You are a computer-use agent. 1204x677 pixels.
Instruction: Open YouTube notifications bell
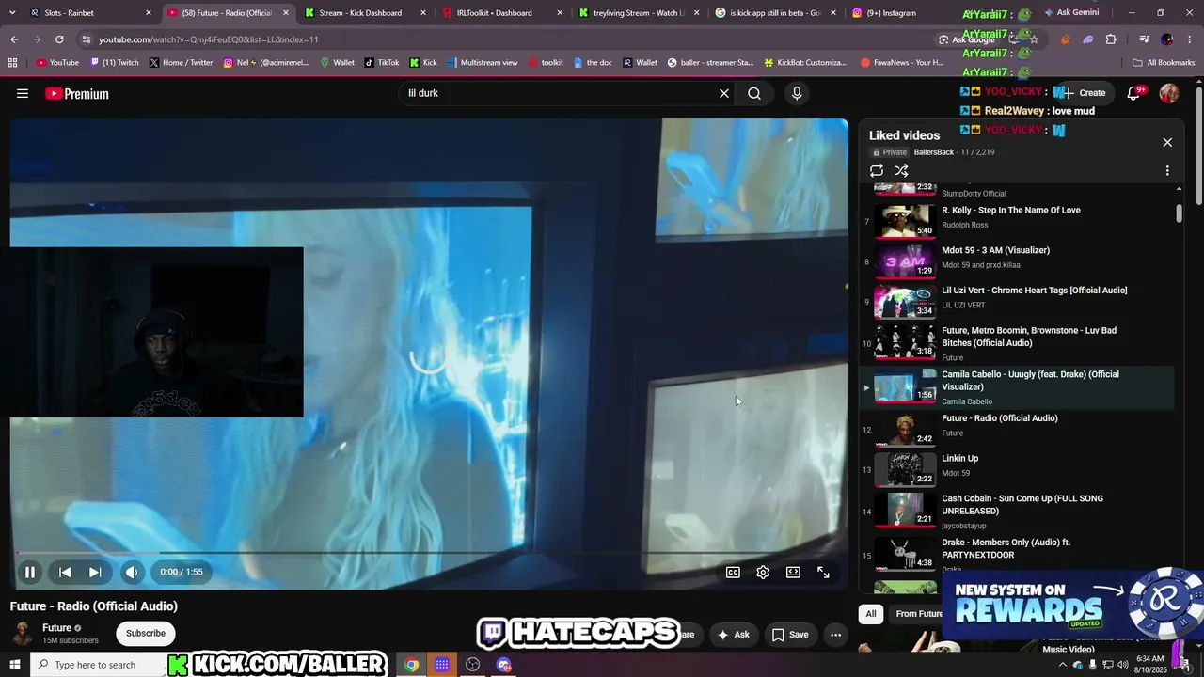click(1134, 93)
